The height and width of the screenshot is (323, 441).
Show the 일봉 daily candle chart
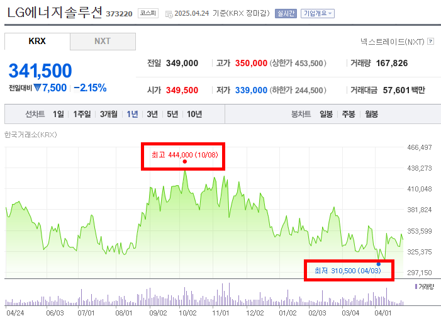point(327,114)
